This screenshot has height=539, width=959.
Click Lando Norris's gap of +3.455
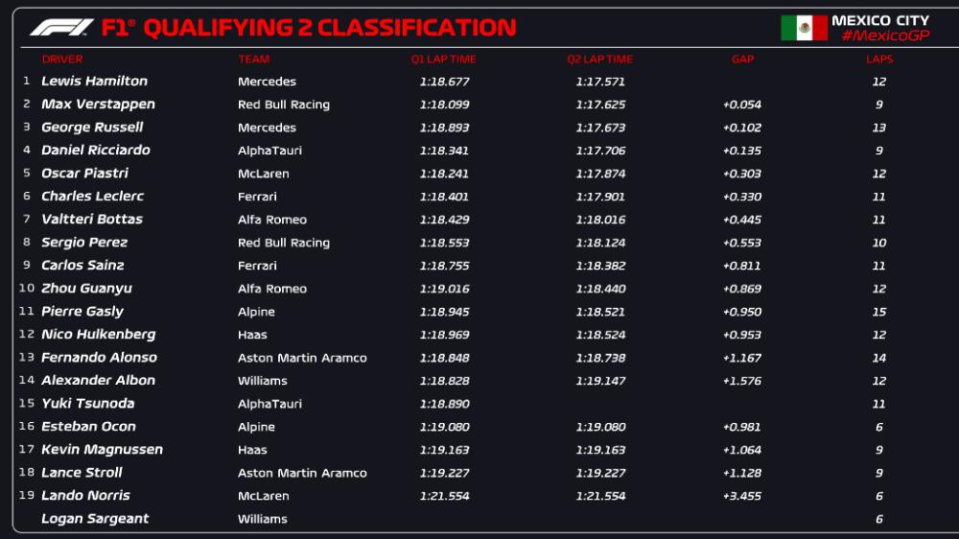click(x=741, y=496)
